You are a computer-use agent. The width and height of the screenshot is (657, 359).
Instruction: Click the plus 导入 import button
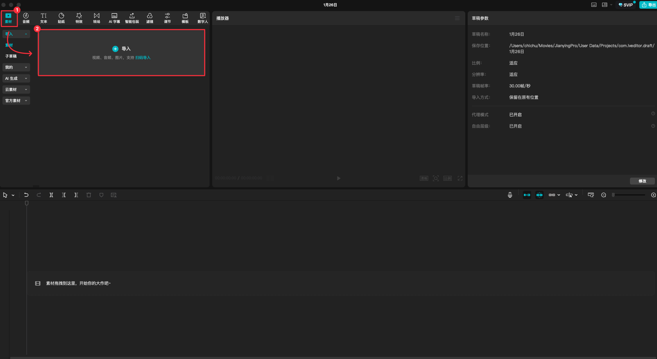point(121,49)
